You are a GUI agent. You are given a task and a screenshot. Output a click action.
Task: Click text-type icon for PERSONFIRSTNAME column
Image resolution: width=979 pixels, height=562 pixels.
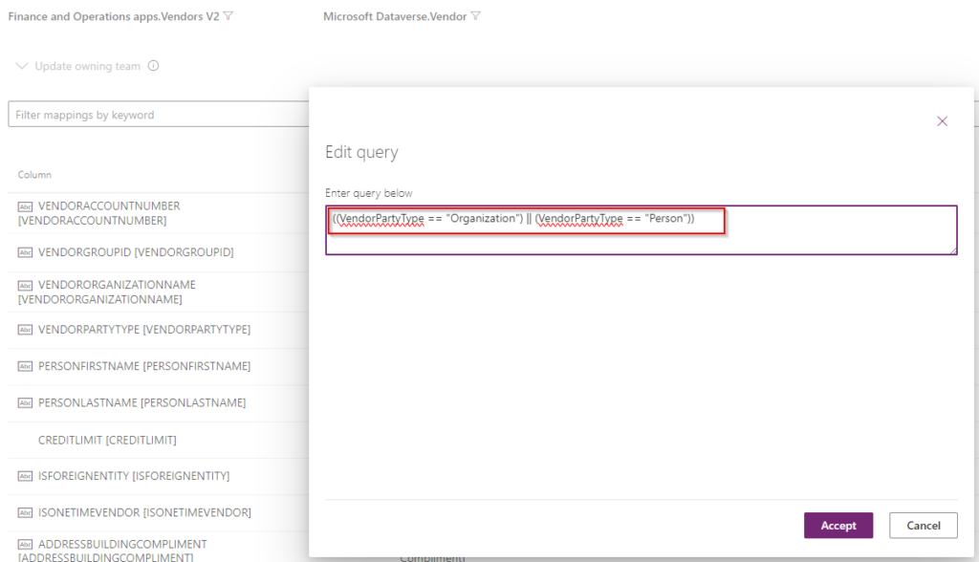click(25, 366)
